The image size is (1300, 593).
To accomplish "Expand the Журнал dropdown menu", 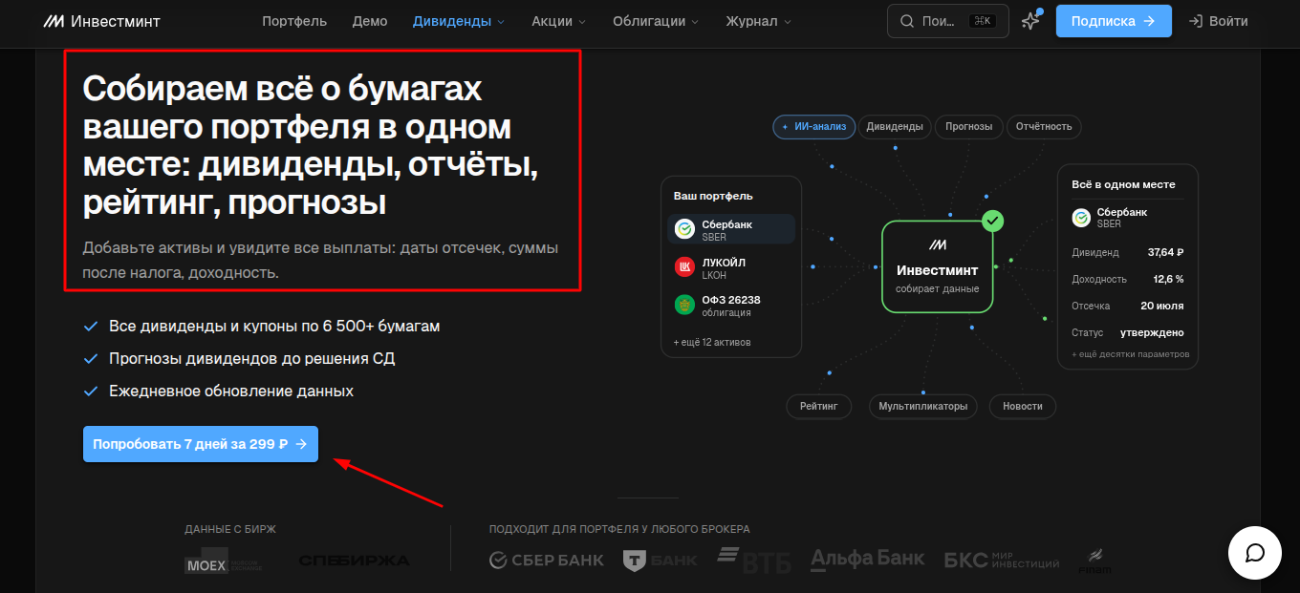I will tap(758, 21).
